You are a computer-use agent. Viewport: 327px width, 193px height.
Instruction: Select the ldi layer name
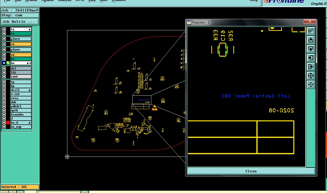[x=21, y=72]
